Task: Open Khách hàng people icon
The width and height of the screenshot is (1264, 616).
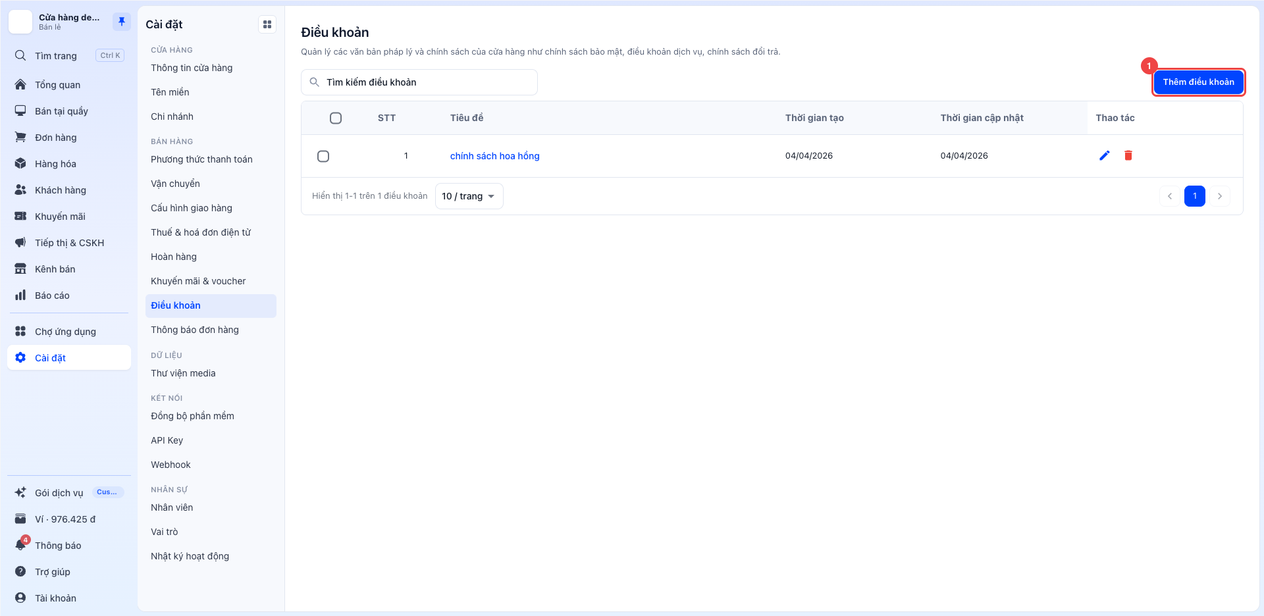Action: pos(20,190)
